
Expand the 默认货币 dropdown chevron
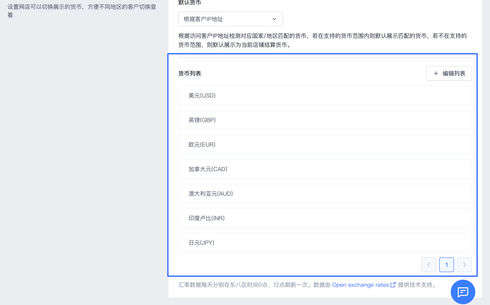click(x=274, y=19)
